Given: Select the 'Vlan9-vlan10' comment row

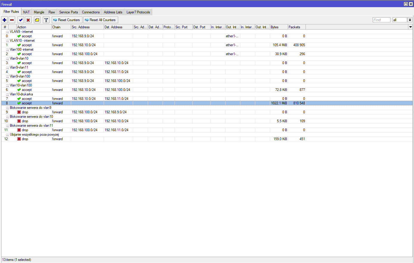Looking at the screenshot, I should (207, 58).
